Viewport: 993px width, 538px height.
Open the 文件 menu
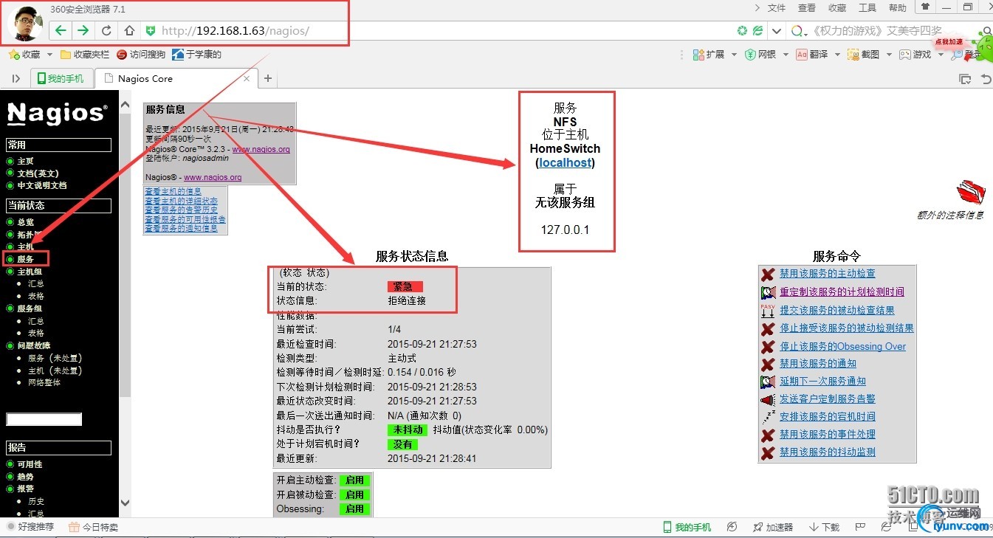[x=777, y=8]
